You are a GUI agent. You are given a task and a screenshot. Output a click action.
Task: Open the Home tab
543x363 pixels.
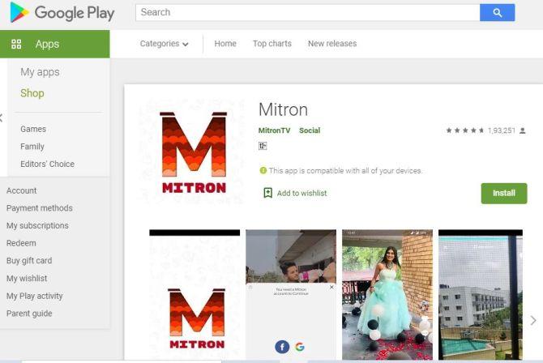coord(225,44)
